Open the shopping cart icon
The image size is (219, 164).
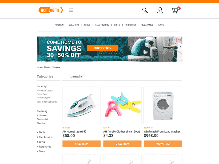(x=175, y=10)
